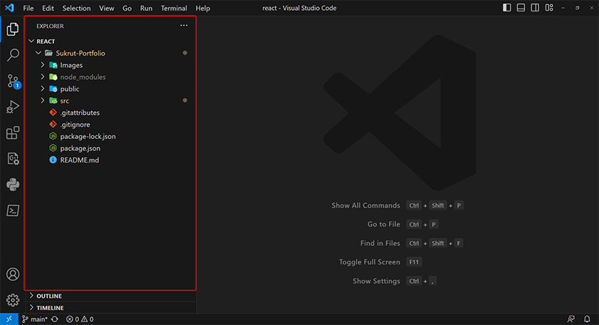Open the Manage settings gear

12,300
